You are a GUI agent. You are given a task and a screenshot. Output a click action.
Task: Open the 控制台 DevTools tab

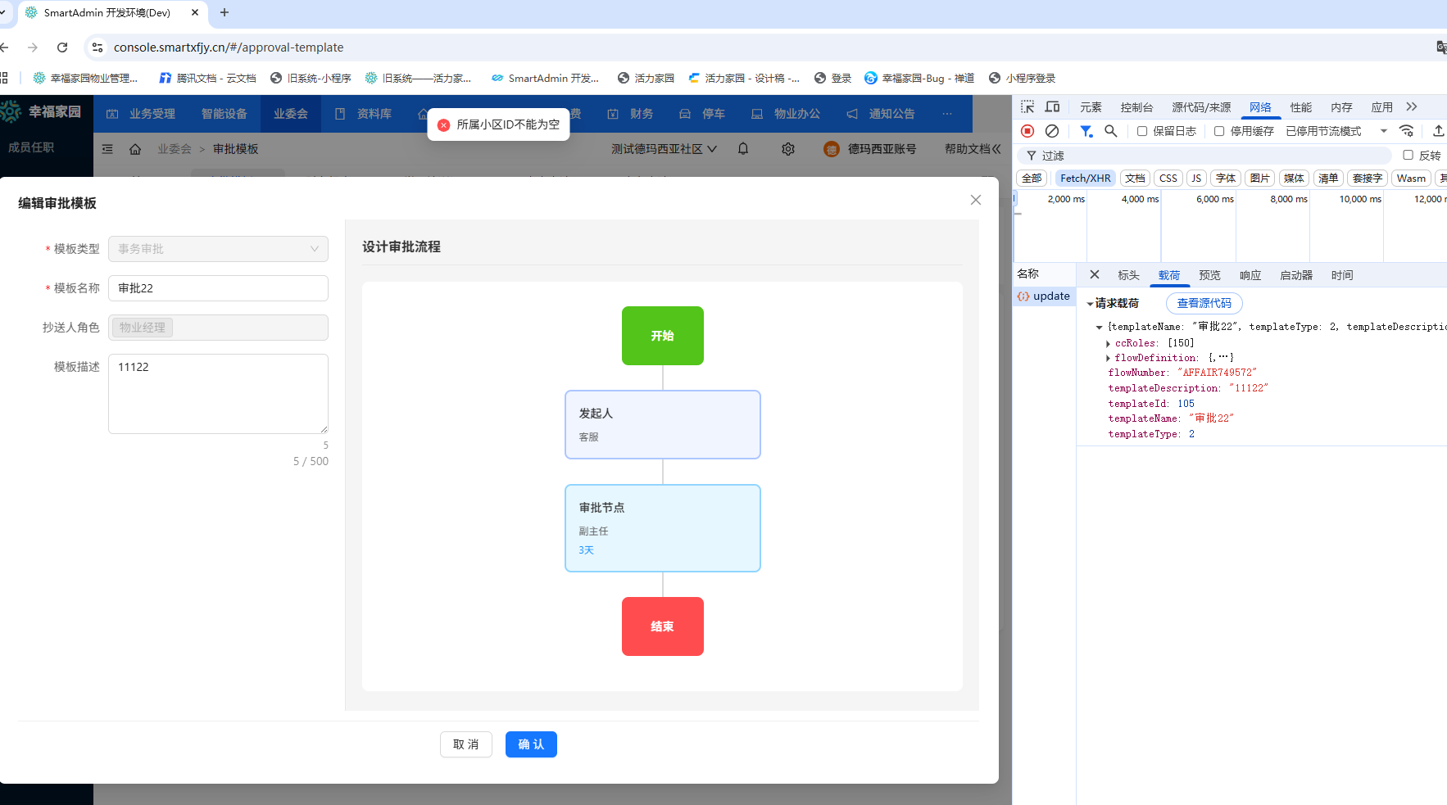click(1136, 107)
